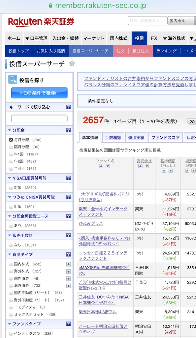Open ニッセイ日経225インデックスファンド link
This screenshot has width=196, height=338.
(103, 256)
